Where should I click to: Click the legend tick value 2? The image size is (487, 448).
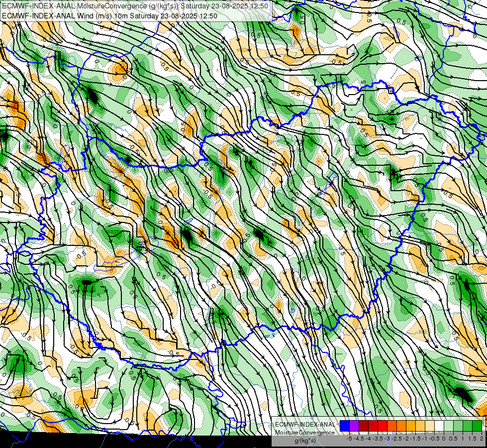point(482,439)
